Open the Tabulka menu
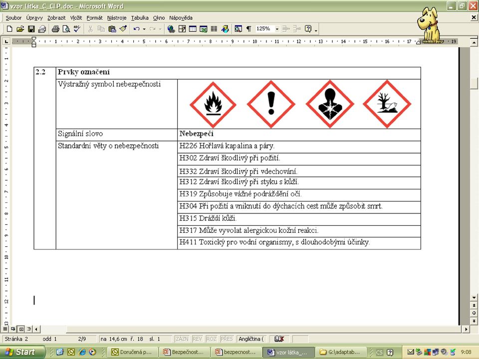Screen dimensions: 479x359 click(140, 18)
